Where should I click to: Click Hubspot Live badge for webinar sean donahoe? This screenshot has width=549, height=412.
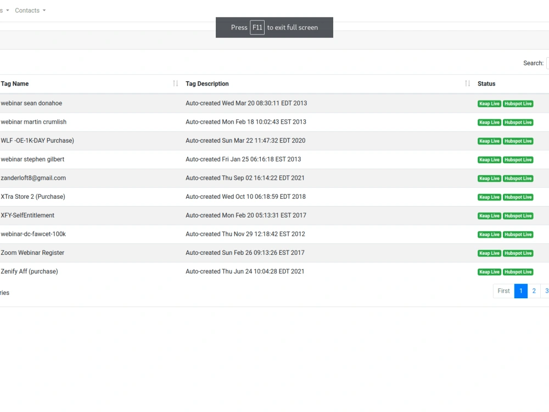[x=518, y=104]
